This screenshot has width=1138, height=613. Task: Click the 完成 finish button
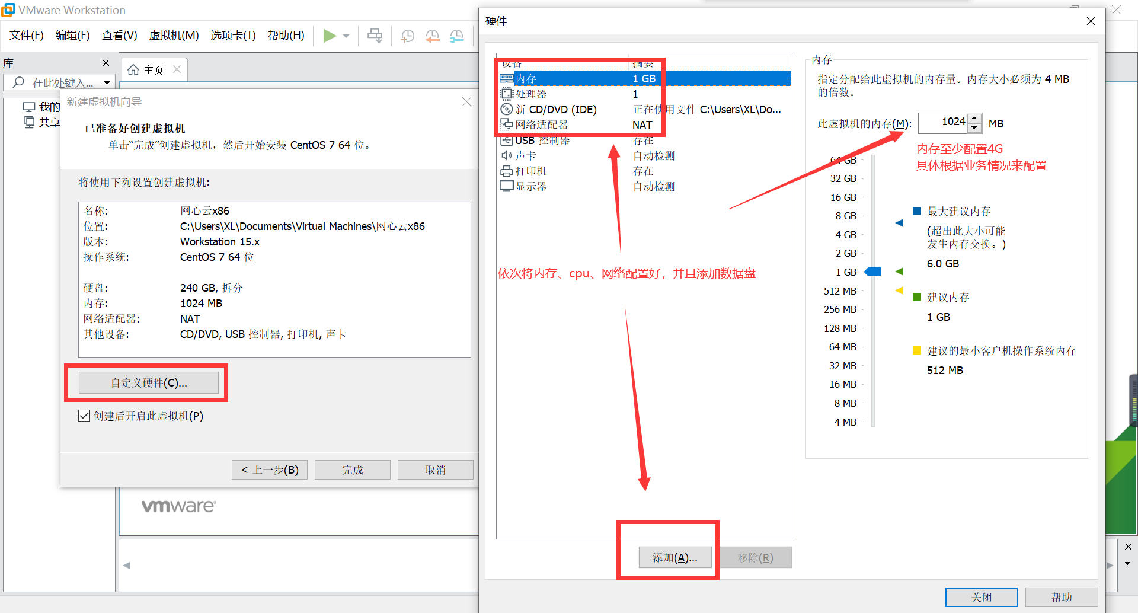(353, 470)
